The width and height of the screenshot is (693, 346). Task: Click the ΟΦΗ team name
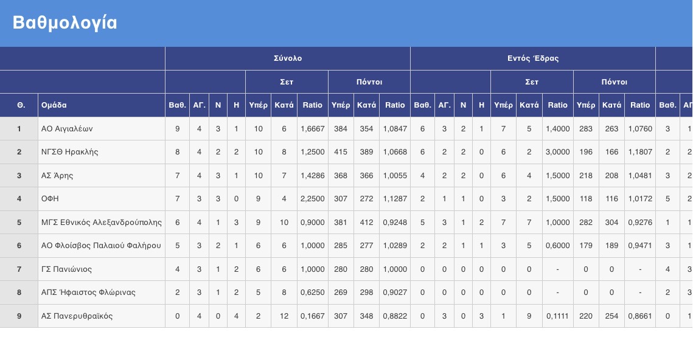click(x=50, y=199)
